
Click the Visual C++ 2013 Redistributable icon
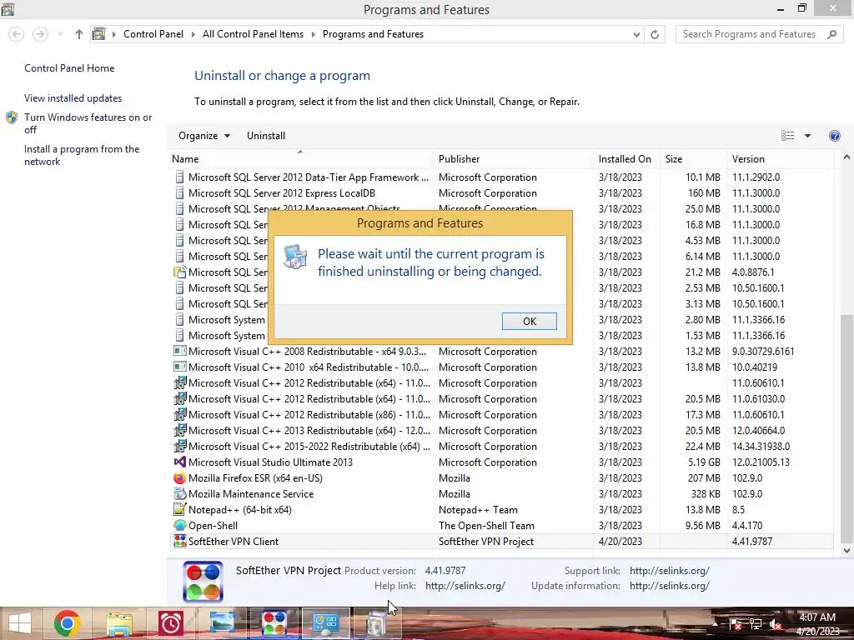[x=180, y=431]
